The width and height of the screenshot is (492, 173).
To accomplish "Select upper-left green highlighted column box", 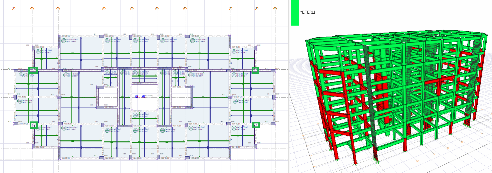I will 33,70.
